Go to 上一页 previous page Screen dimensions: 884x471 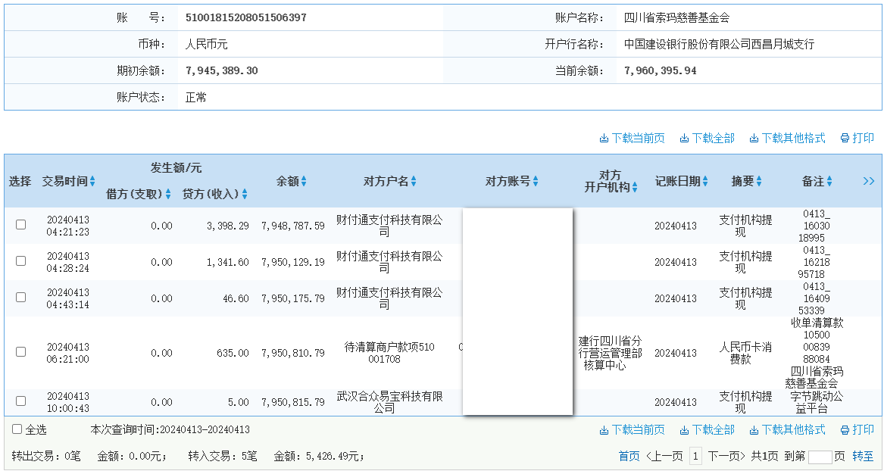(x=664, y=456)
